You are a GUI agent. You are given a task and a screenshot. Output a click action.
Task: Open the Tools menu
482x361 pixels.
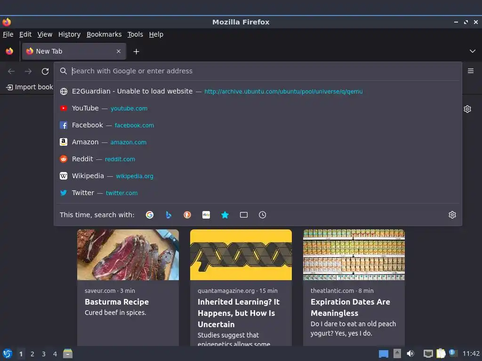[135, 34]
